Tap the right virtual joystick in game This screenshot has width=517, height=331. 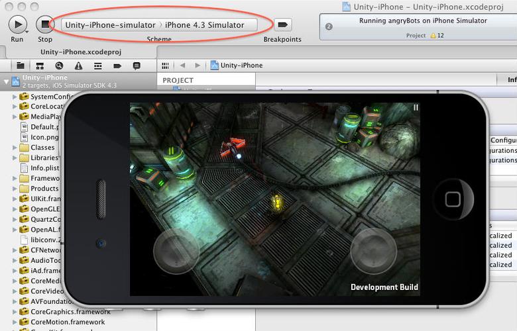tap(373, 251)
